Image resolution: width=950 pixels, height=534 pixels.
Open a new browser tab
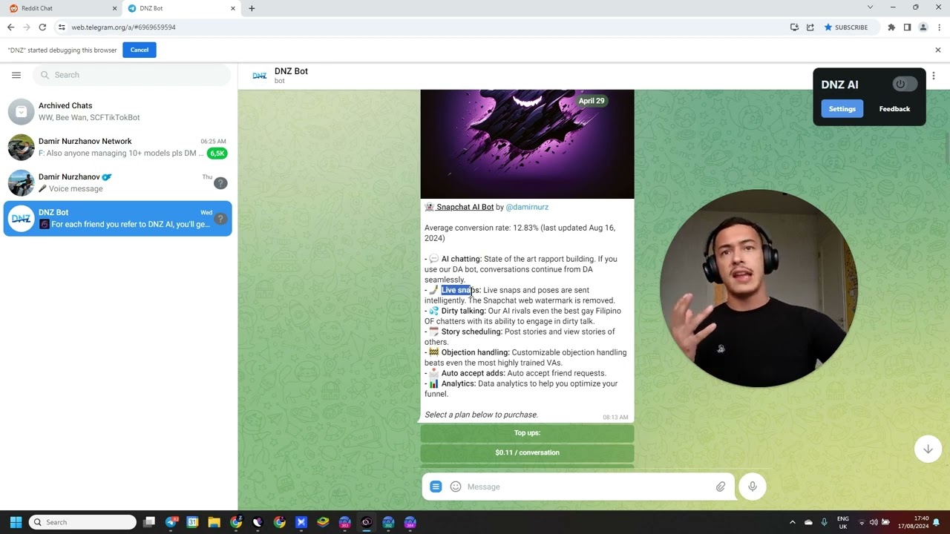click(x=252, y=8)
